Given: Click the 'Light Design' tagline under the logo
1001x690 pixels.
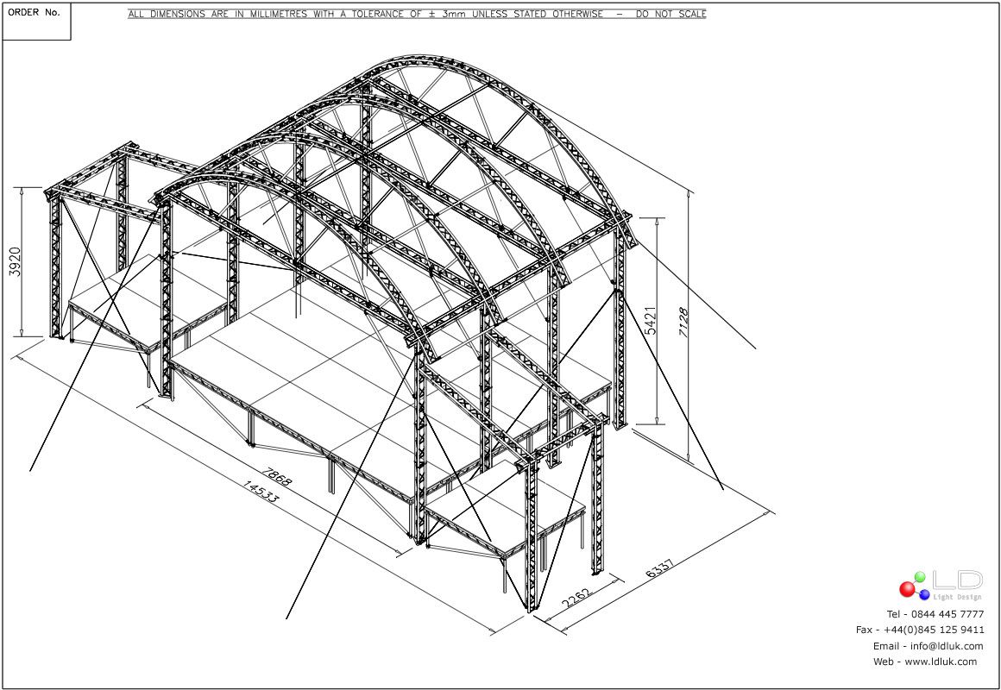Looking at the screenshot, I should click(958, 597).
